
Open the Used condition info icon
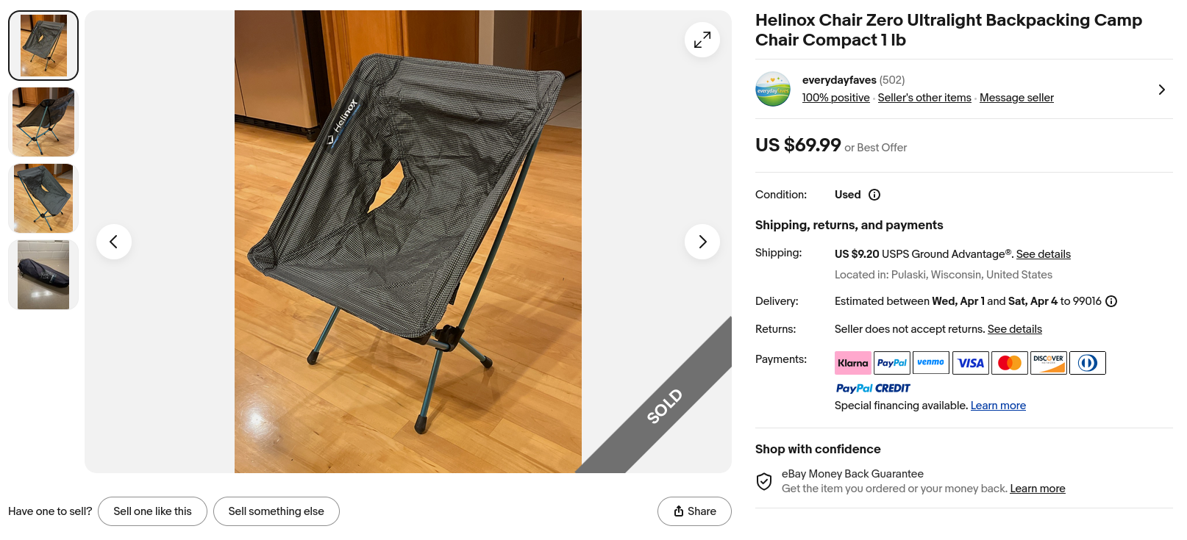click(874, 195)
